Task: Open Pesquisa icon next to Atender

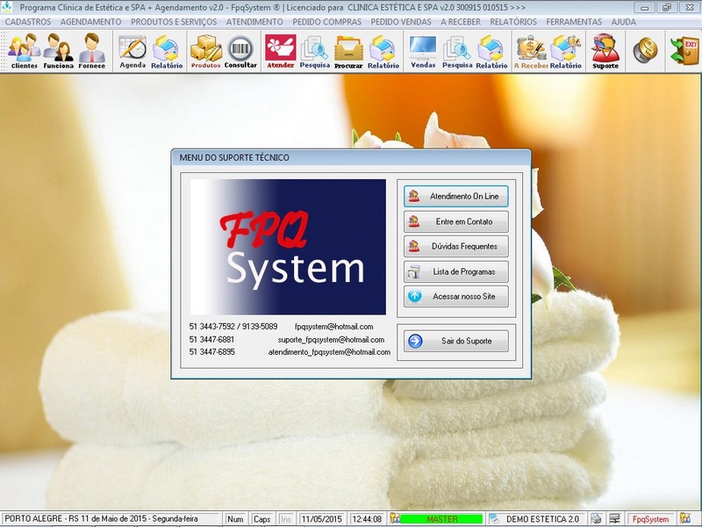Action: [315, 51]
